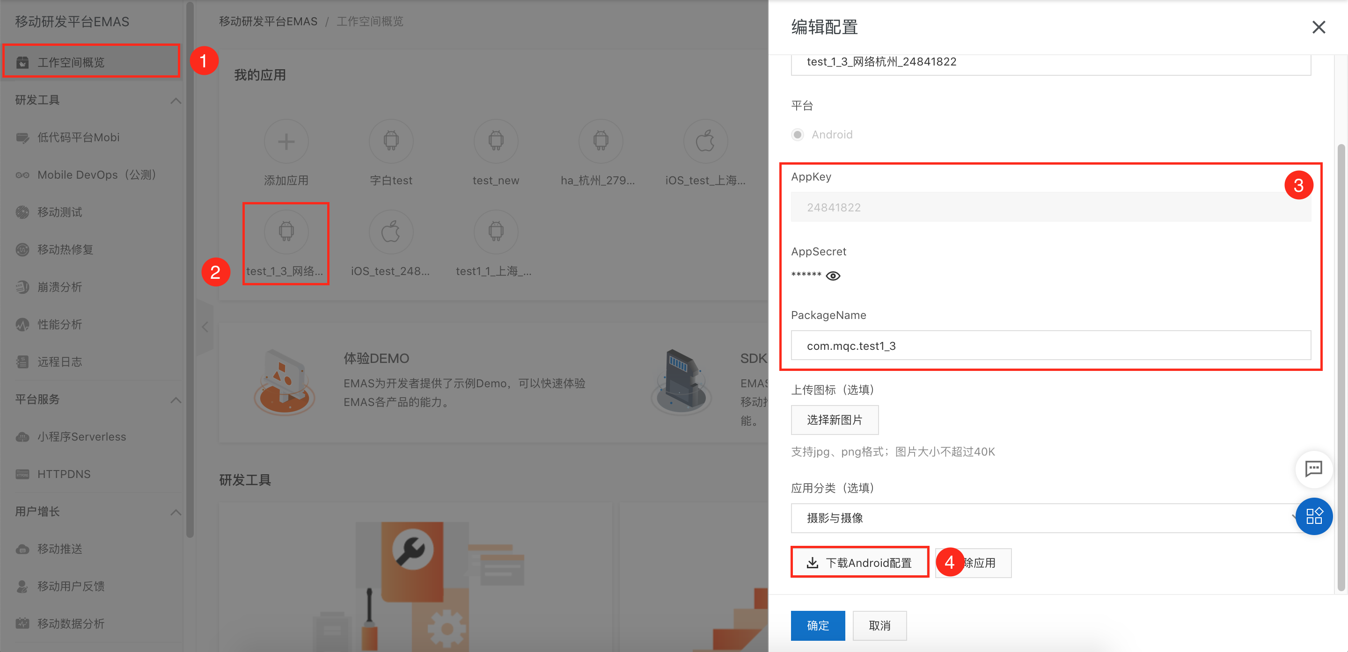Click the 低代码平台Mobi icon
Screen dimensions: 1348x652
point(22,138)
